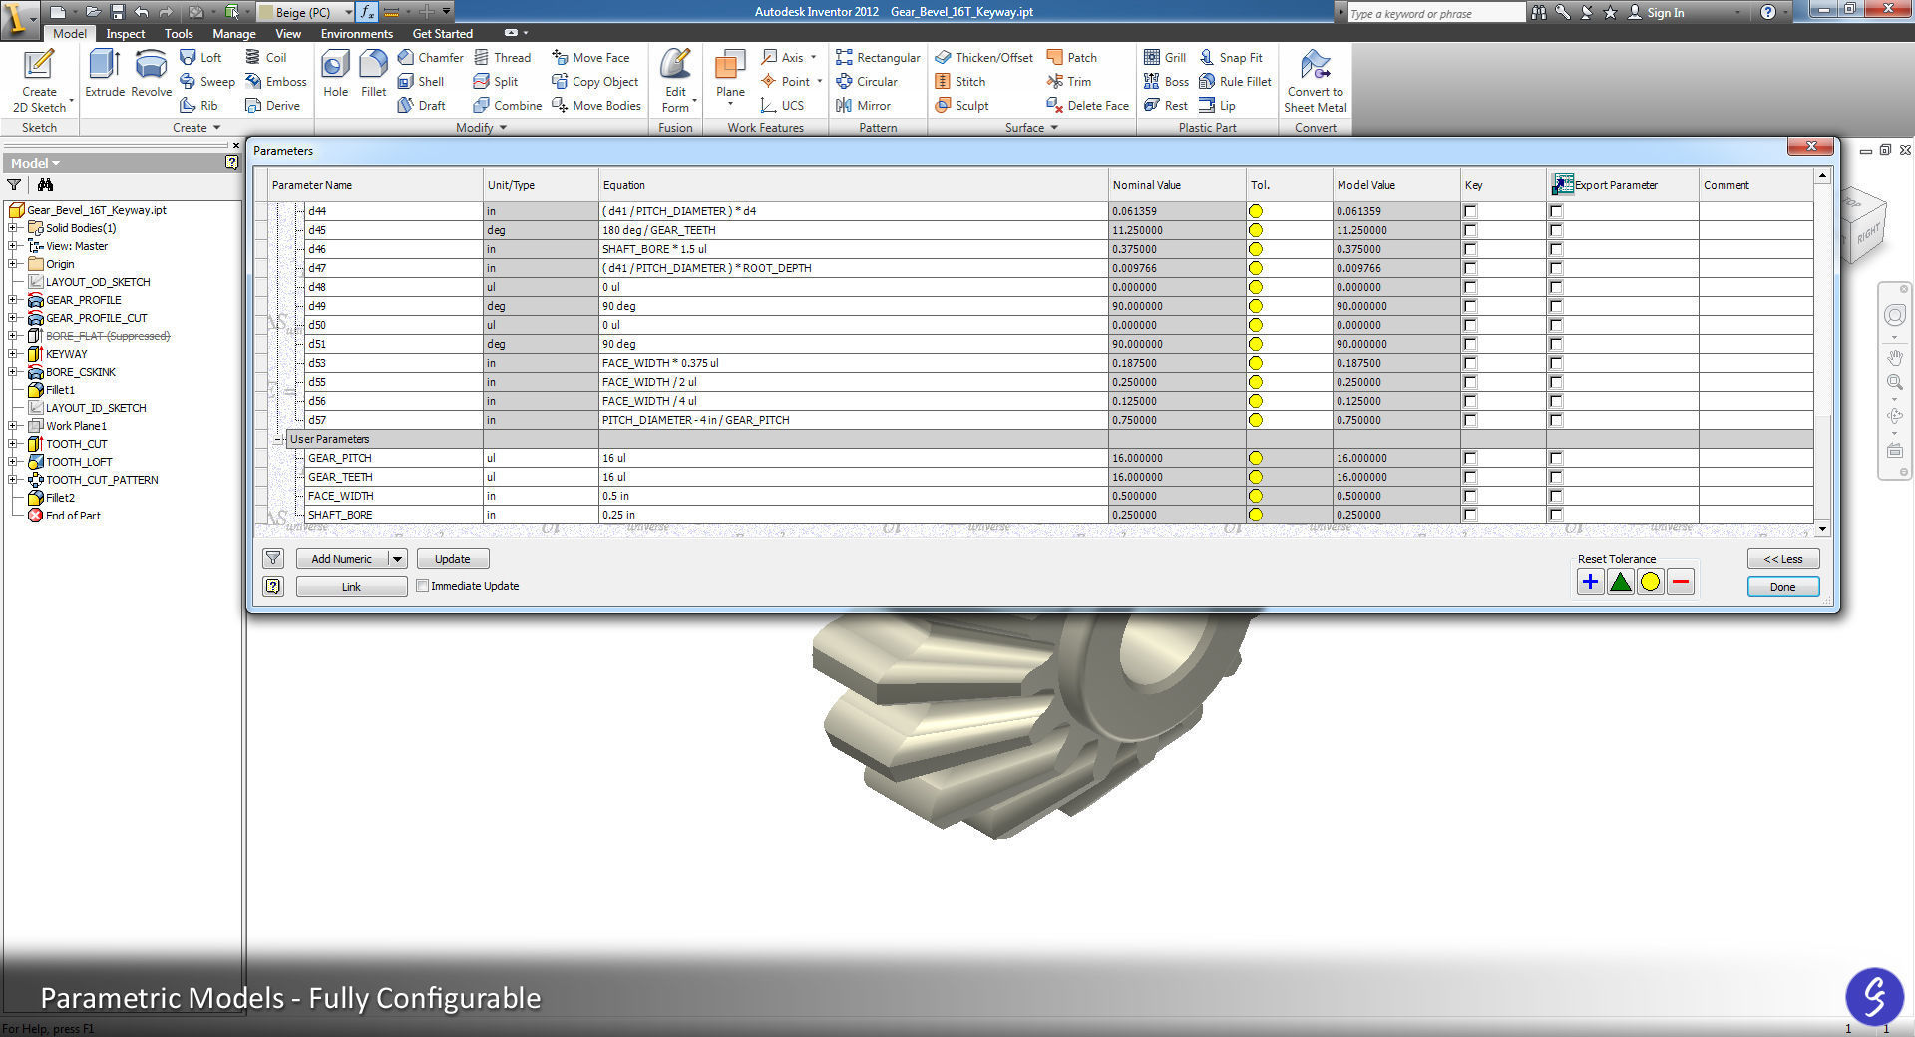
Task: Select the Fillet tool in ribbon
Action: point(373,75)
